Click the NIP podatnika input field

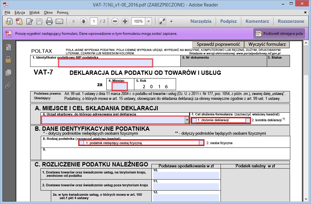pyautogui.click(x=105, y=63)
